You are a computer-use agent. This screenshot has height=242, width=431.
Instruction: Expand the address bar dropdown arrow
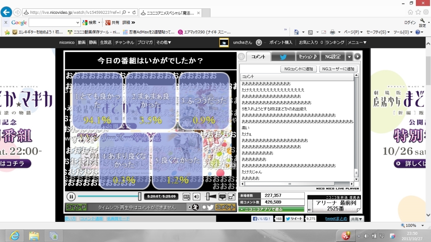click(129, 12)
